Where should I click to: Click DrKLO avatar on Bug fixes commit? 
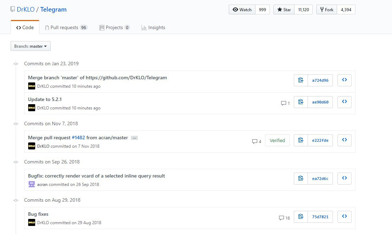32,222
